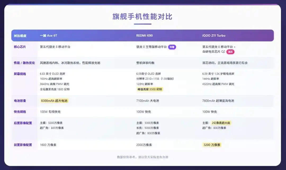Click 风驰游戏内核、冰河散热系统 description
The image size is (286, 170).
click(x=70, y=63)
